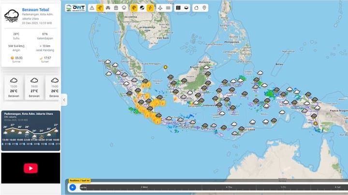Select the horizontal lines toolbar icon
Screen dimensions: 348x195
168,8
